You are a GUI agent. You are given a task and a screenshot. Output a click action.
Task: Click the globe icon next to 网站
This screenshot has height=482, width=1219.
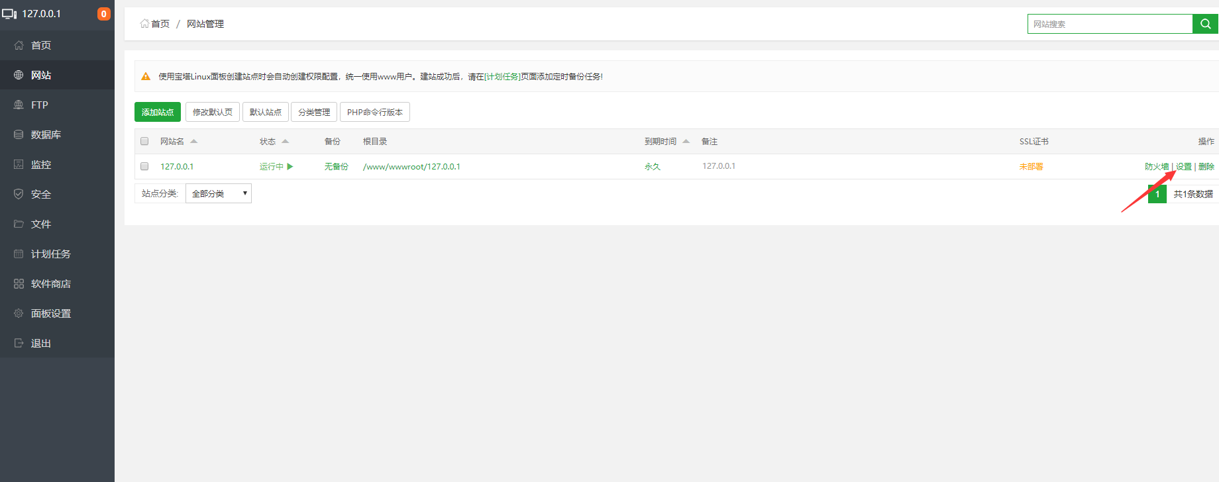pos(19,75)
